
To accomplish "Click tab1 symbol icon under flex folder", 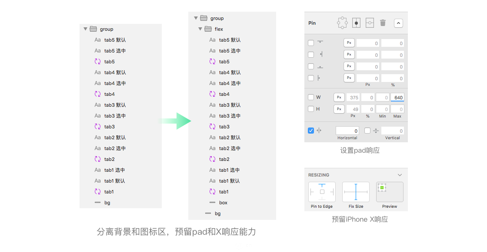I will pos(213,192).
